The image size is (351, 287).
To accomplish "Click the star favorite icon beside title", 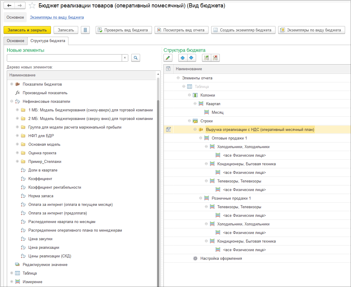I will coord(33,6).
